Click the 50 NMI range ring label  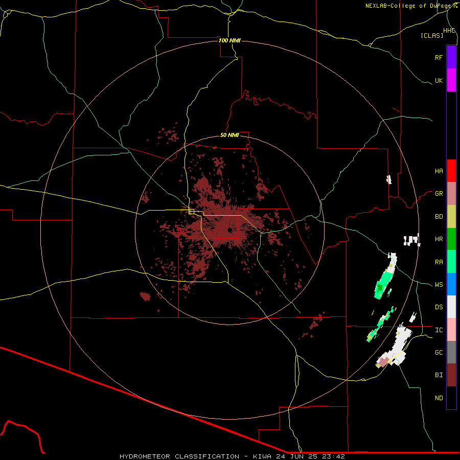[x=229, y=135]
